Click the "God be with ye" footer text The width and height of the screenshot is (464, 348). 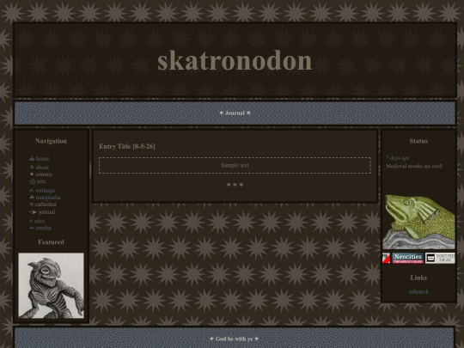(x=234, y=339)
